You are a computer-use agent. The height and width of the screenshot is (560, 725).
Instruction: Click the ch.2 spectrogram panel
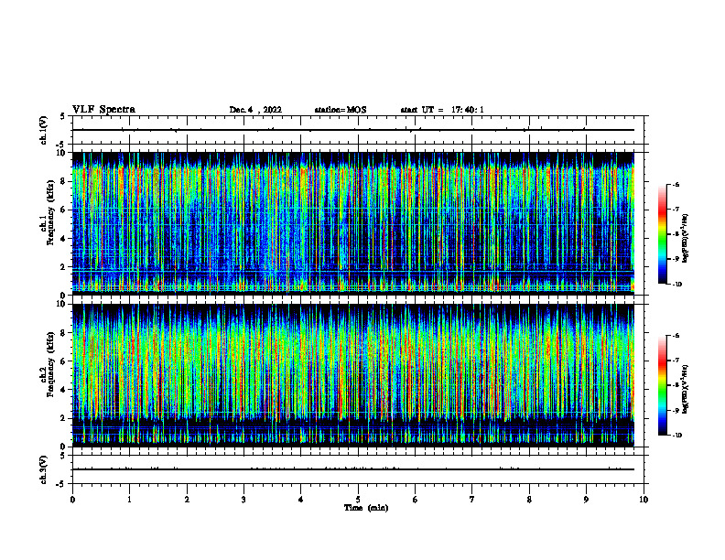pos(353,375)
